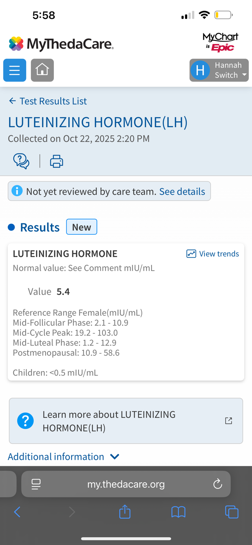This screenshot has width=252, height=545.
Task: Open Learn more about LUTEINIZING HORMONE(LH)
Action: pyautogui.click(x=109, y=421)
